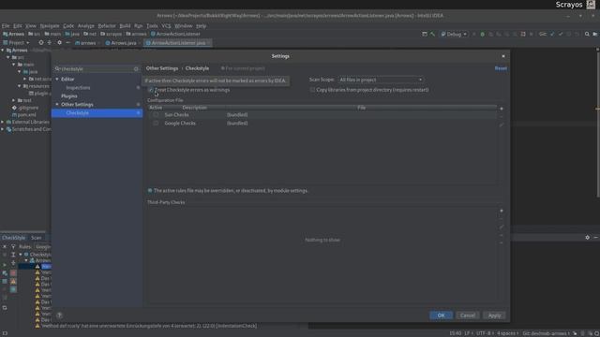The height and width of the screenshot is (337, 600).
Task: Toggle Treat Checkstyle errors as warnings checkbox
Action: click(x=151, y=90)
